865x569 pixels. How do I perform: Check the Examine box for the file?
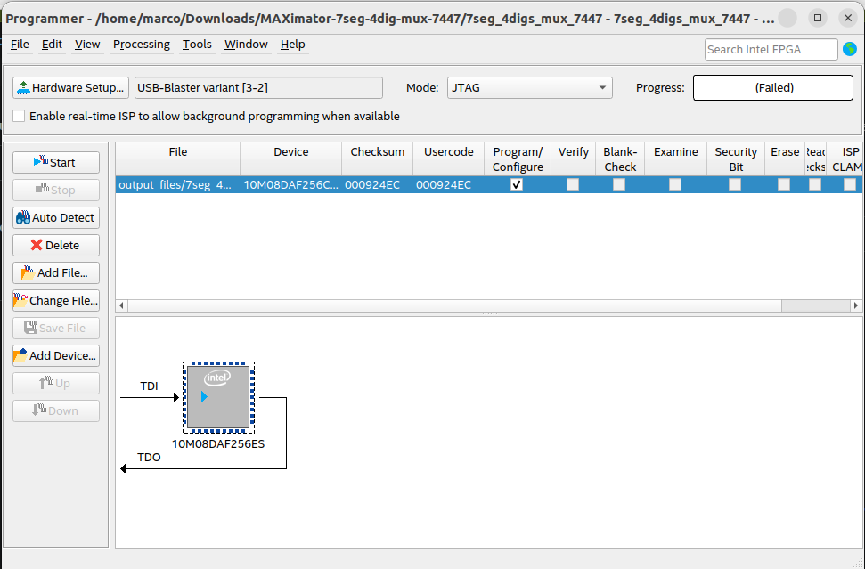674,184
